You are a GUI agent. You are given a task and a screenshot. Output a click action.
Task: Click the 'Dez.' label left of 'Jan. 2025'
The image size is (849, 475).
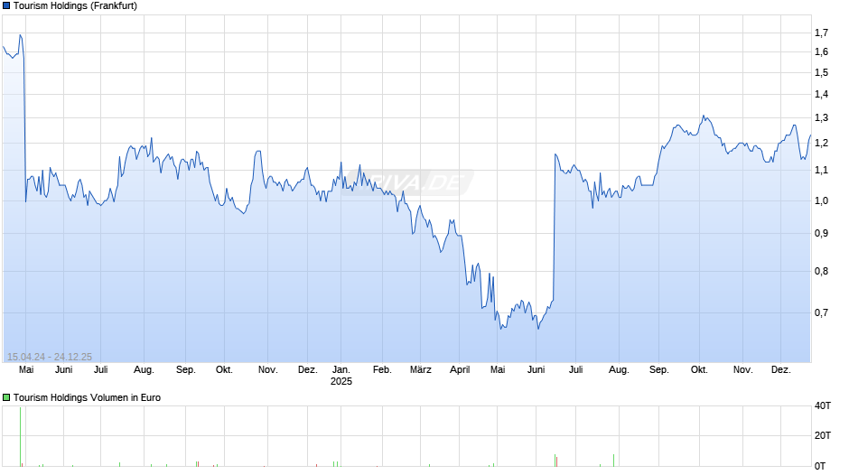coord(308,370)
